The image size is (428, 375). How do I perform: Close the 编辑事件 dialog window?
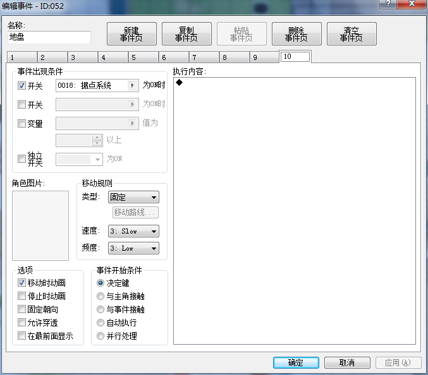point(412,4)
